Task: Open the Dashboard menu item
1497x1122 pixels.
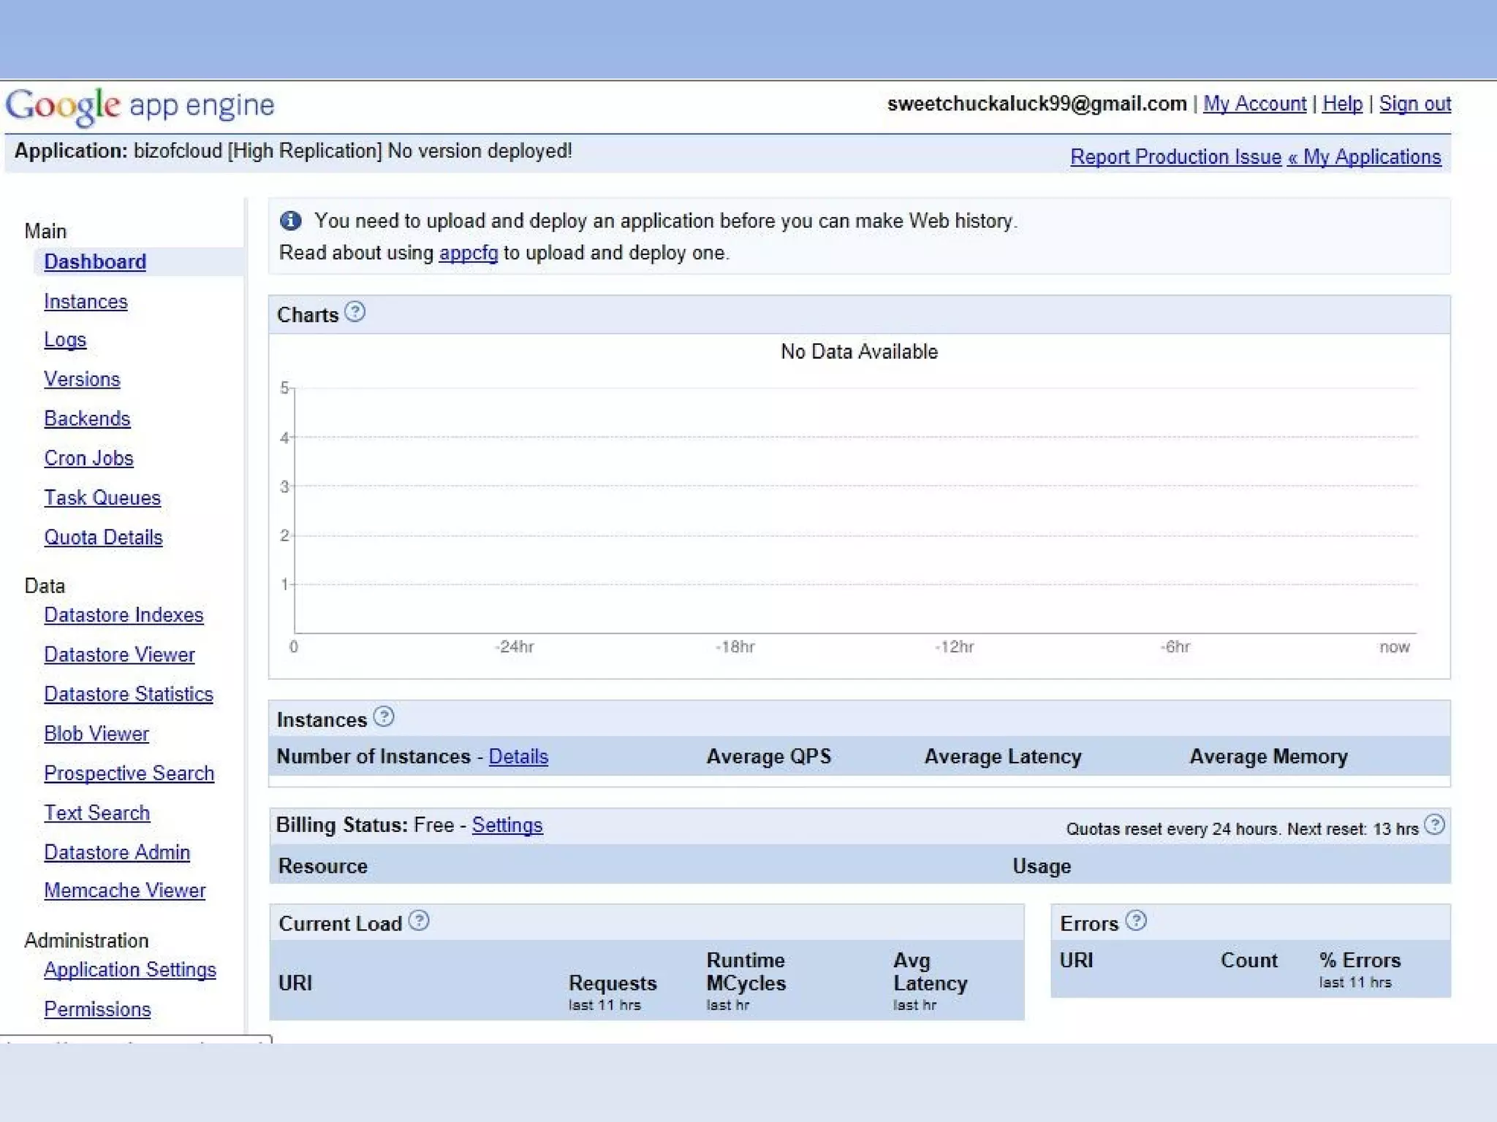Action: [x=95, y=262]
